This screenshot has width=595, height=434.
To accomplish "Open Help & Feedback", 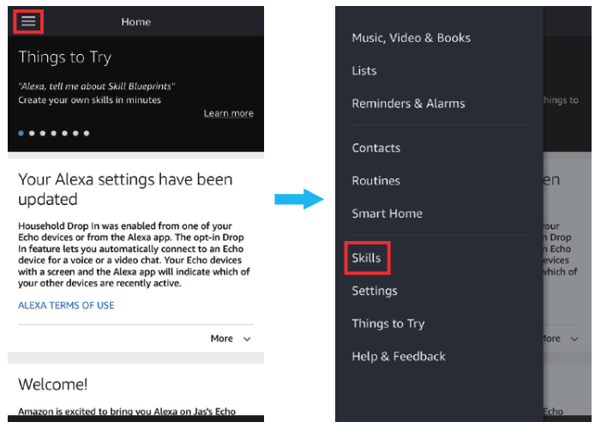I will pyautogui.click(x=399, y=356).
